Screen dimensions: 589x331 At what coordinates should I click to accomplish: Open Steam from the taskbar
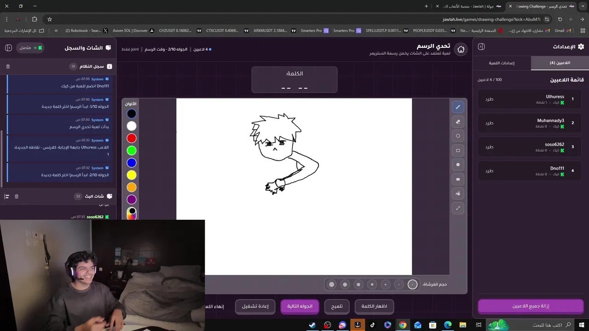click(x=312, y=325)
